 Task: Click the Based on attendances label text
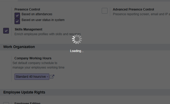tap(37, 14)
